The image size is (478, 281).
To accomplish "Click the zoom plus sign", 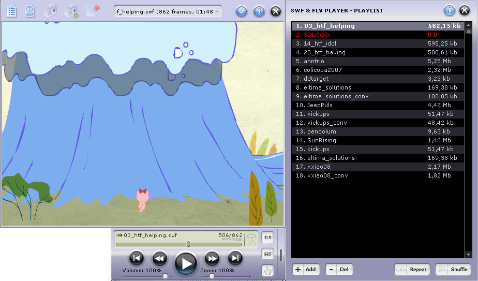I will pyautogui.click(x=250, y=276).
